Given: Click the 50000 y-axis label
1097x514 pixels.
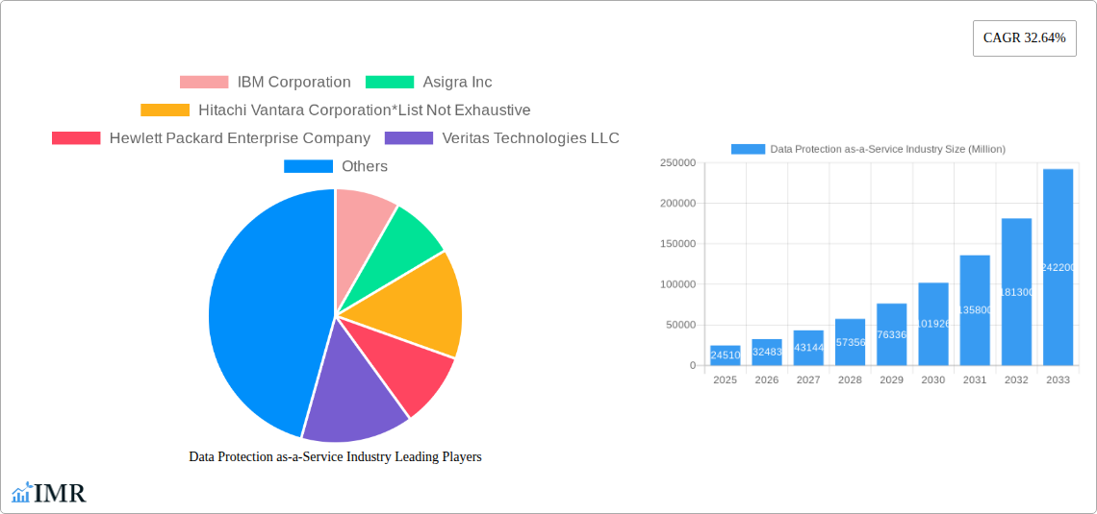Looking at the screenshot, I should [680, 325].
